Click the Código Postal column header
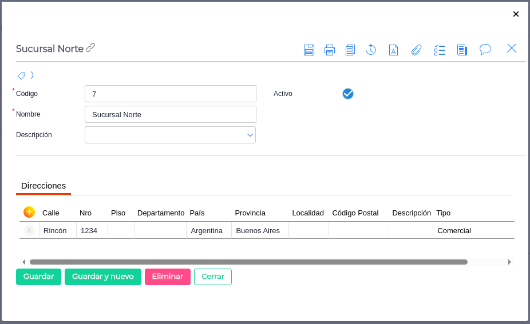The width and height of the screenshot is (530, 324). pyautogui.click(x=355, y=213)
